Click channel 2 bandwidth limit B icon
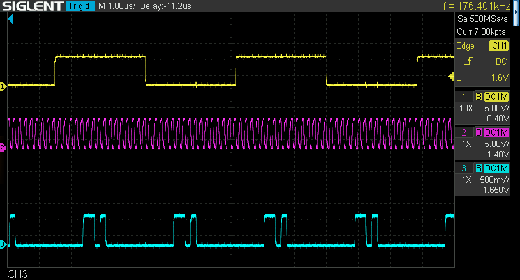This screenshot has width=520, height=280. pos(478,132)
